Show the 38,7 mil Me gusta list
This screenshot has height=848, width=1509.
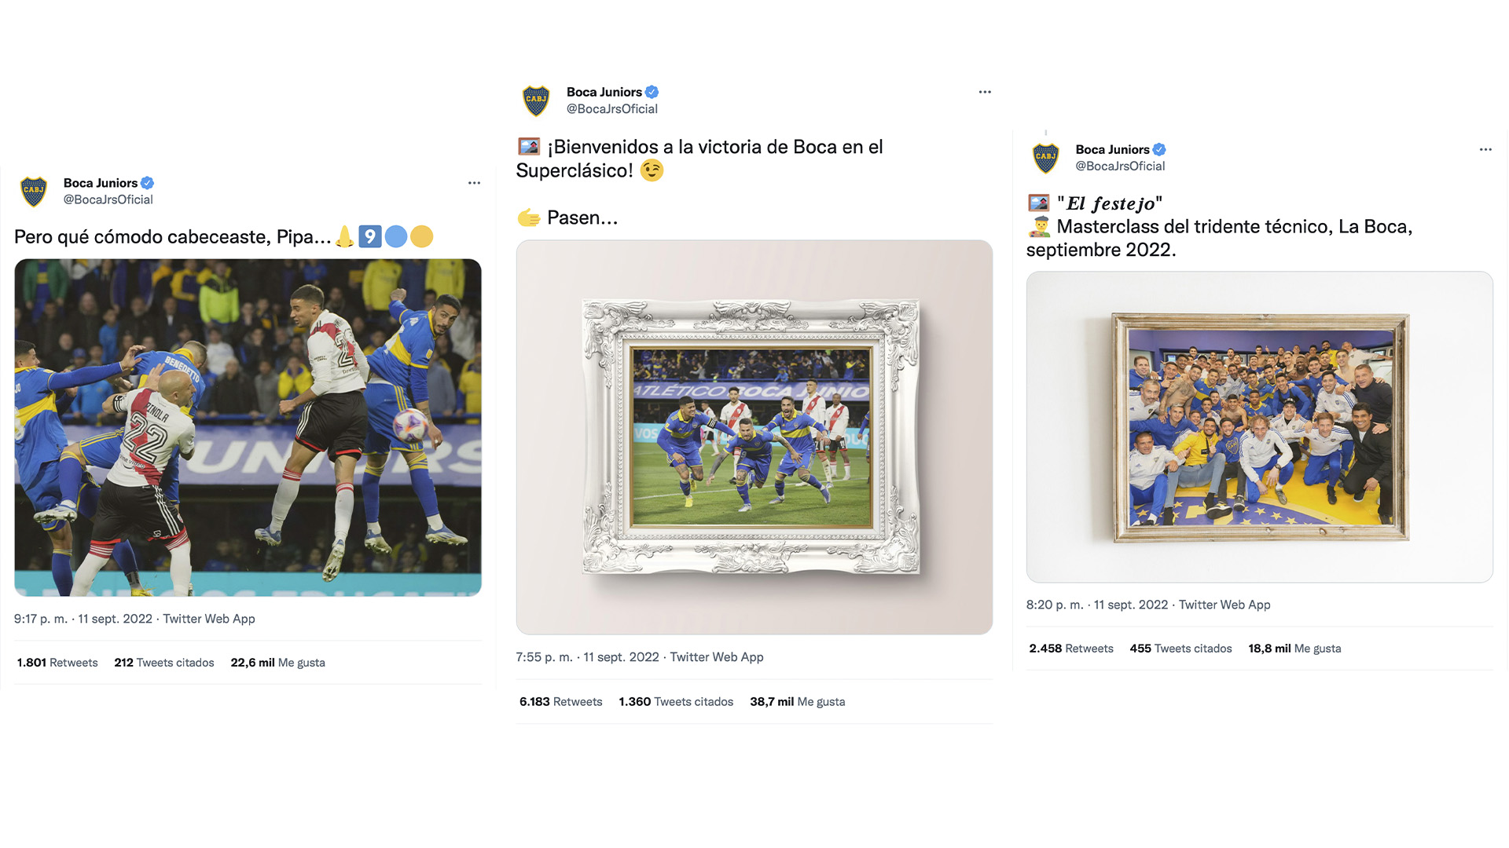(797, 702)
